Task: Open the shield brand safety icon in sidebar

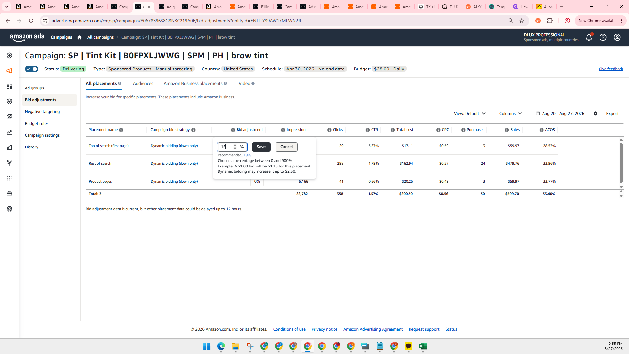Action: click(10, 101)
